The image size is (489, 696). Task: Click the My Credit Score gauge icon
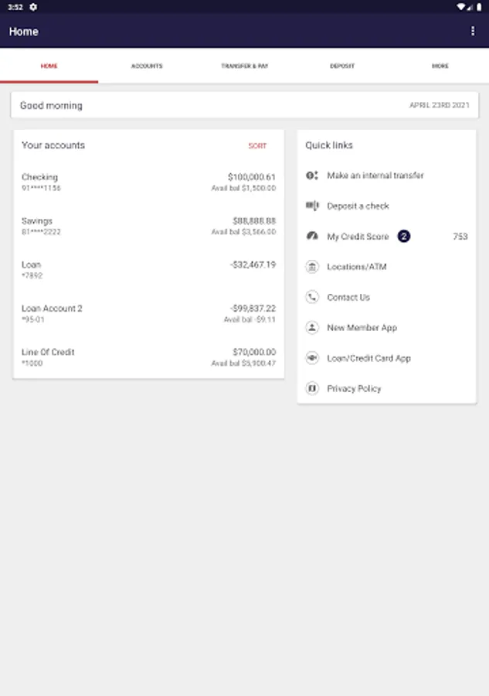(312, 236)
